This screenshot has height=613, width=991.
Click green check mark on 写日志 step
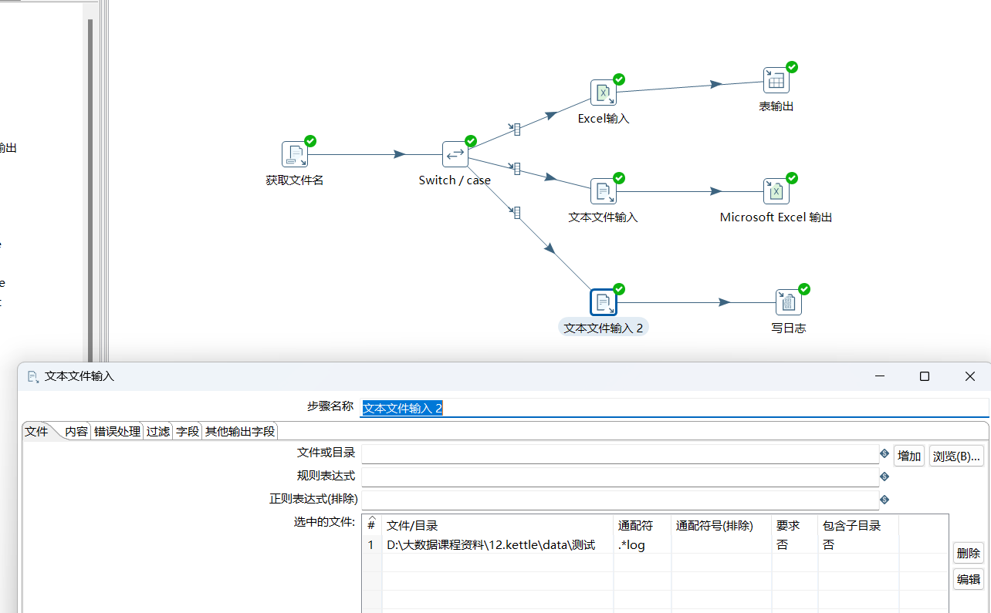tap(804, 289)
